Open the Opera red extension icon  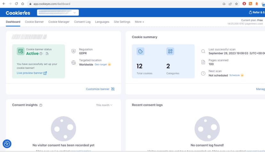[x=244, y=4]
